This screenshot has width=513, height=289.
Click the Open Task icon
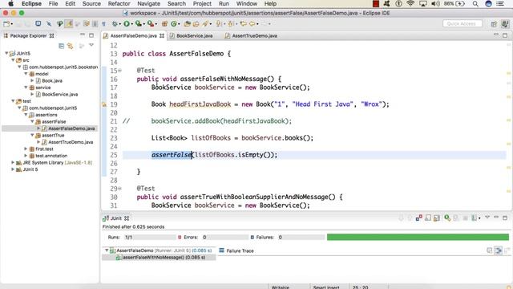[196, 24]
